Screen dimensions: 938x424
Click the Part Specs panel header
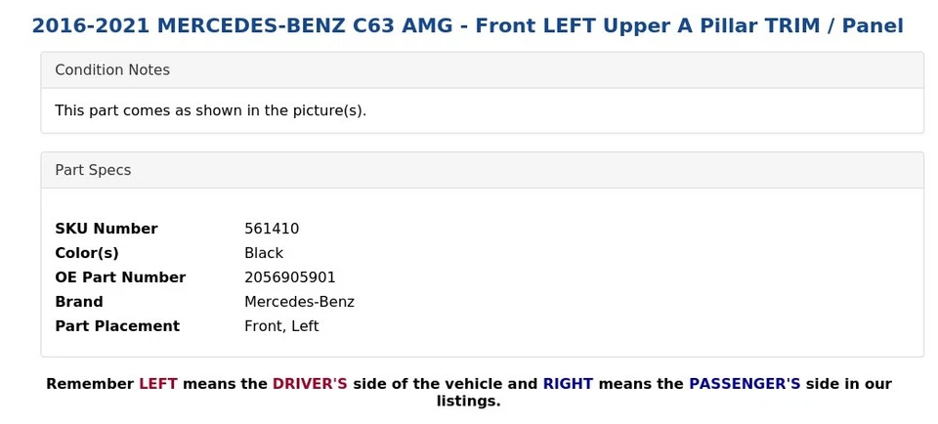[x=93, y=170]
